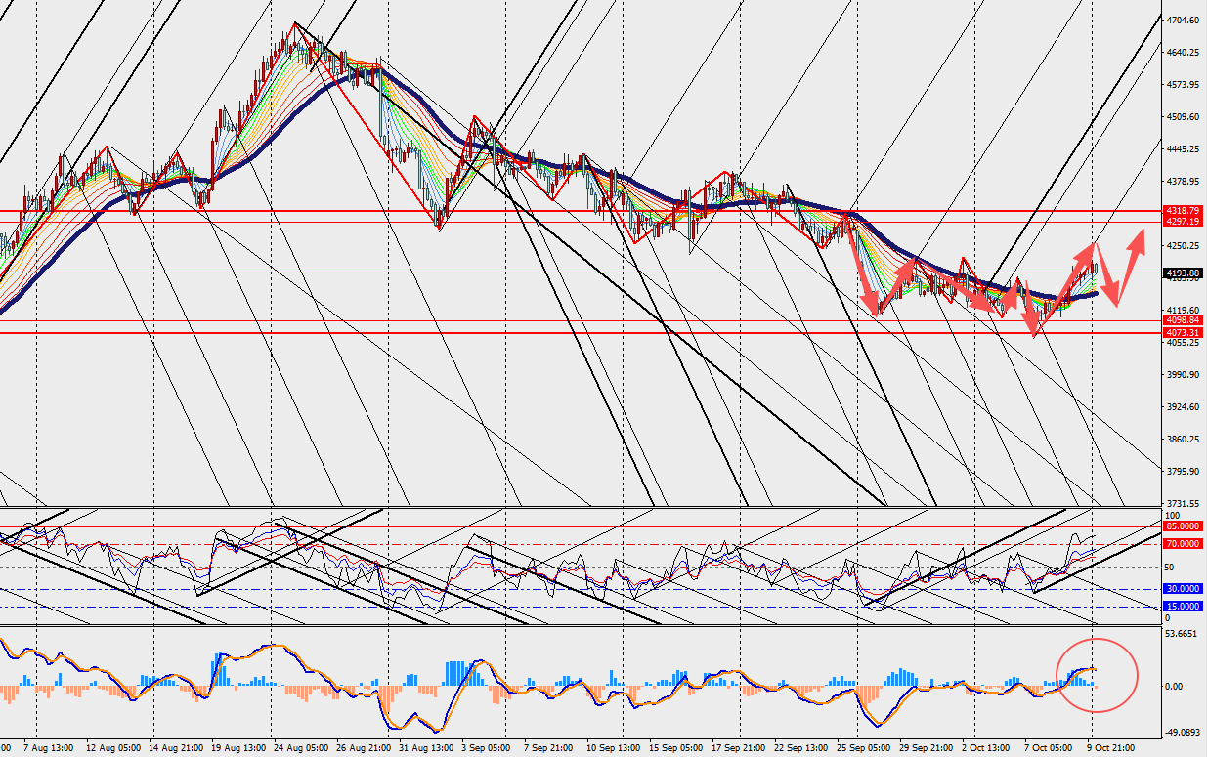This screenshot has width=1208, height=757.
Task: Select the 15.0000 blue oscillator level label
Action: point(1183,607)
